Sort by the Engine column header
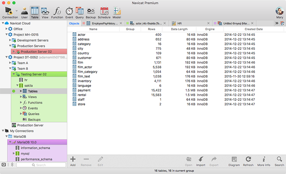The width and height of the screenshot is (286, 174). point(210,29)
